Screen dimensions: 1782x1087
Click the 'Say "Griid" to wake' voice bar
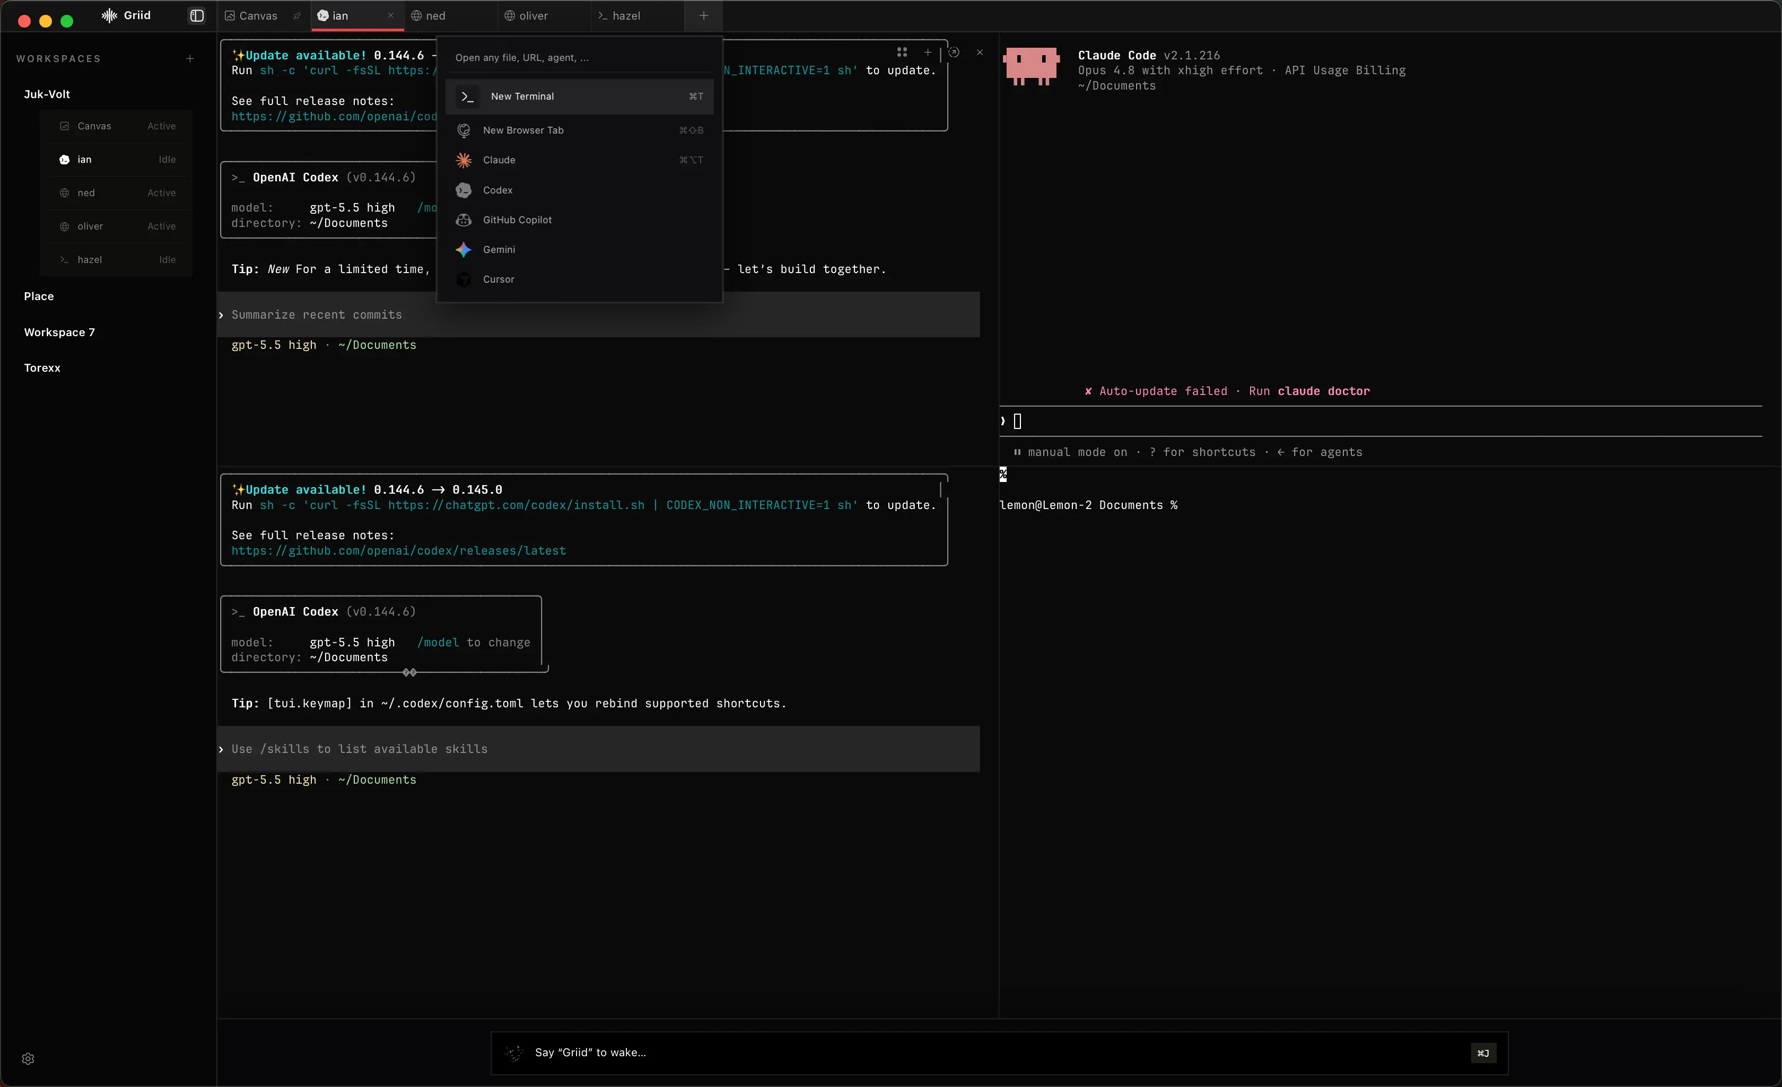[1000, 1053]
